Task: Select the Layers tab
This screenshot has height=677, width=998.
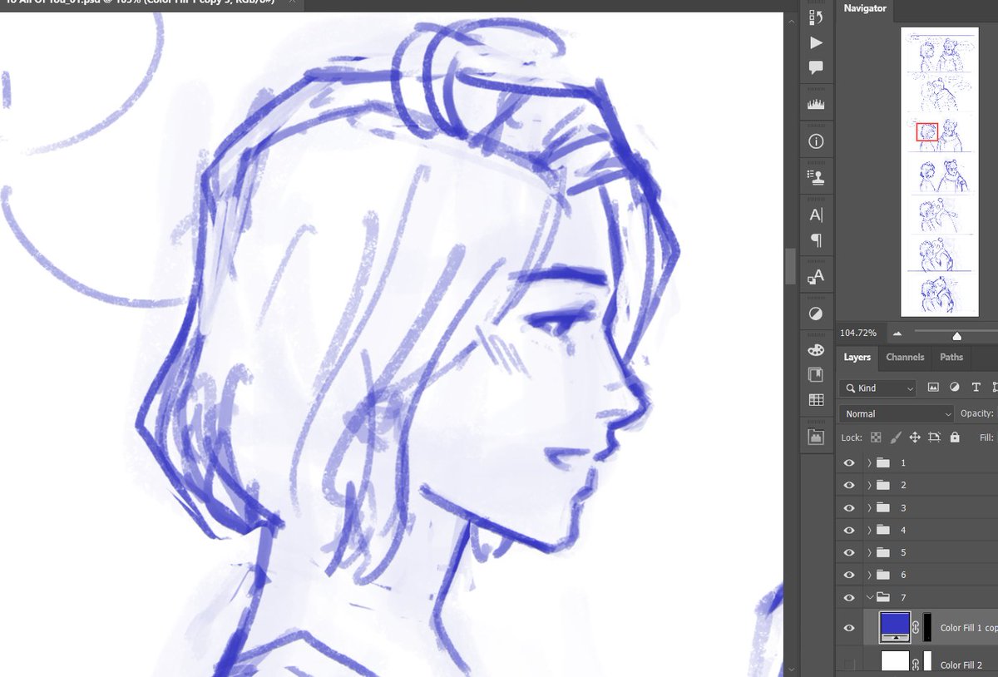Action: click(x=857, y=357)
